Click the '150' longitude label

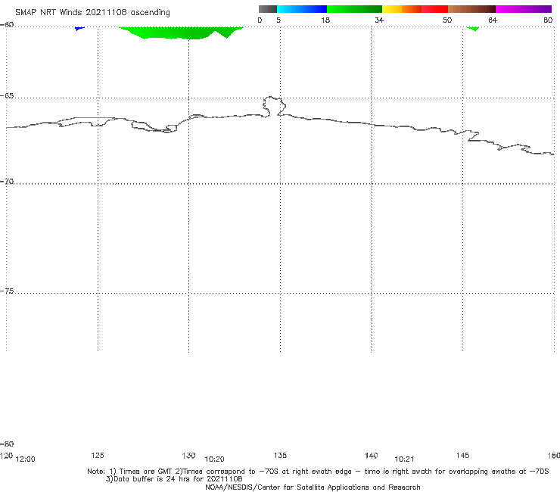click(x=554, y=455)
